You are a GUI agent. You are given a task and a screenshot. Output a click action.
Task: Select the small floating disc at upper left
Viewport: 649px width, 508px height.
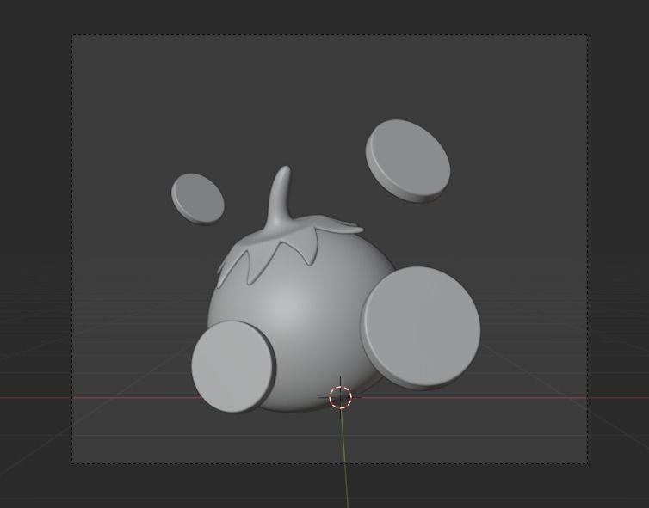click(x=198, y=199)
